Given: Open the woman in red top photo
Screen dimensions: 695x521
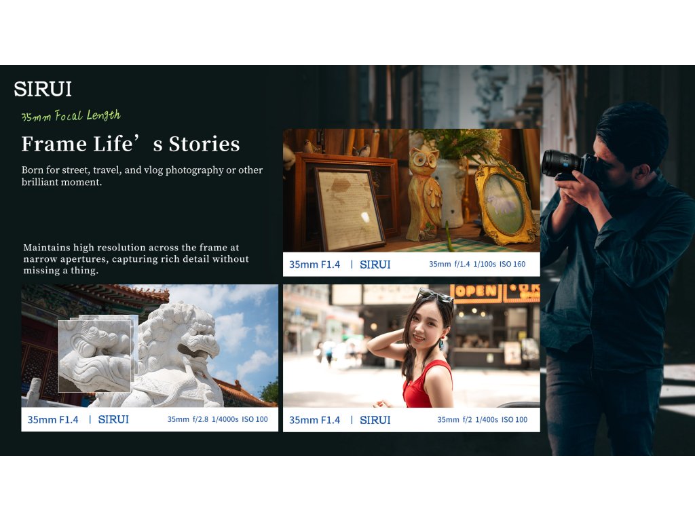Looking at the screenshot, I should tap(411, 345).
